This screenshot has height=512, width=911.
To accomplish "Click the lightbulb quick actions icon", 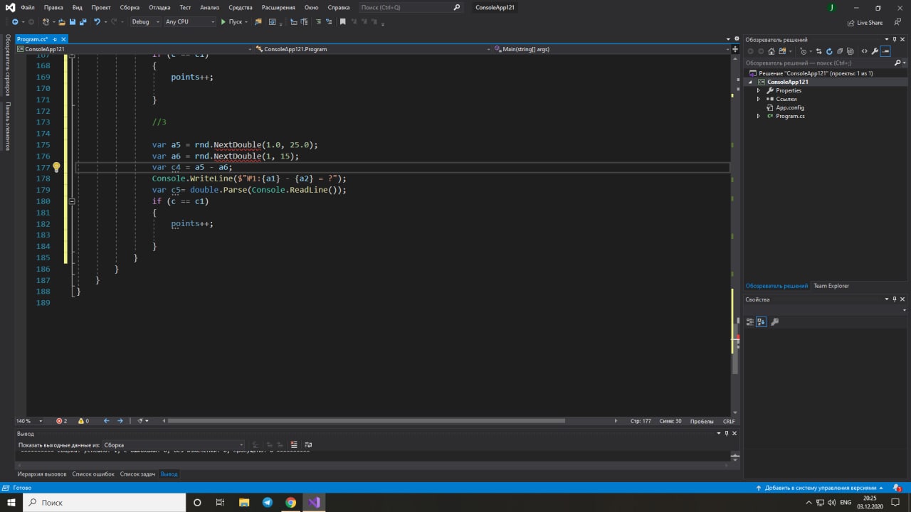I will click(x=56, y=168).
